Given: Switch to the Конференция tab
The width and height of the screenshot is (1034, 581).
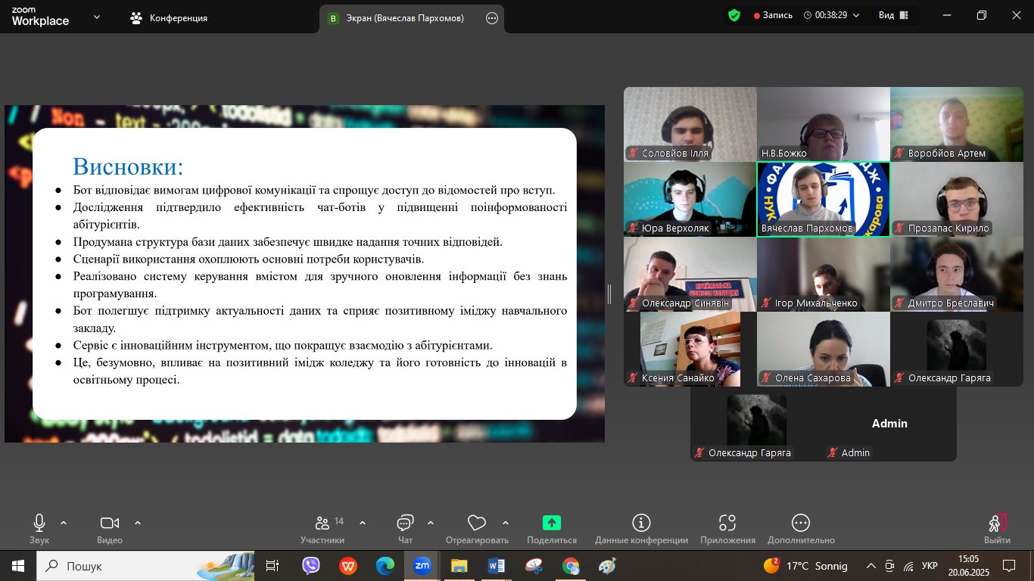Looking at the screenshot, I should pyautogui.click(x=169, y=18).
